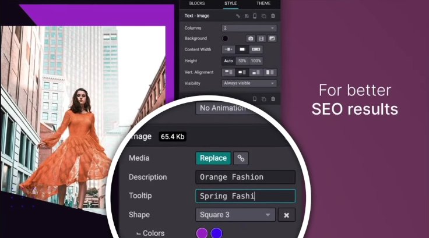Click the Tooltip input field
429x238 pixels.
tap(245, 196)
